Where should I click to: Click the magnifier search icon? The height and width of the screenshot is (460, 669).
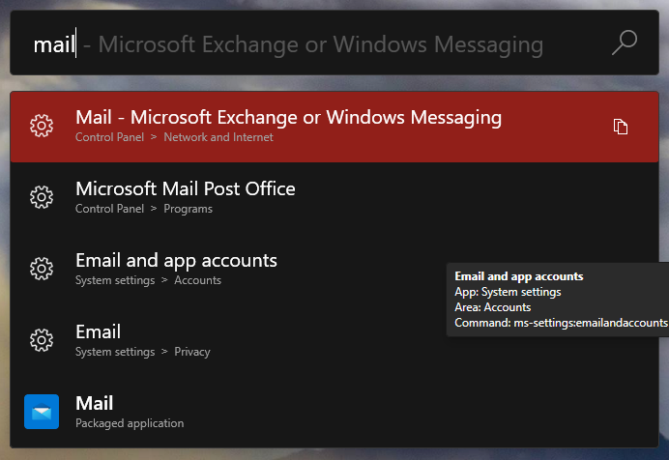(625, 43)
